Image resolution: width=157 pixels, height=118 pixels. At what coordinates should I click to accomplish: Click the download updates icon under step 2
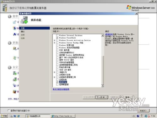pyautogui.click(x=15, y=58)
